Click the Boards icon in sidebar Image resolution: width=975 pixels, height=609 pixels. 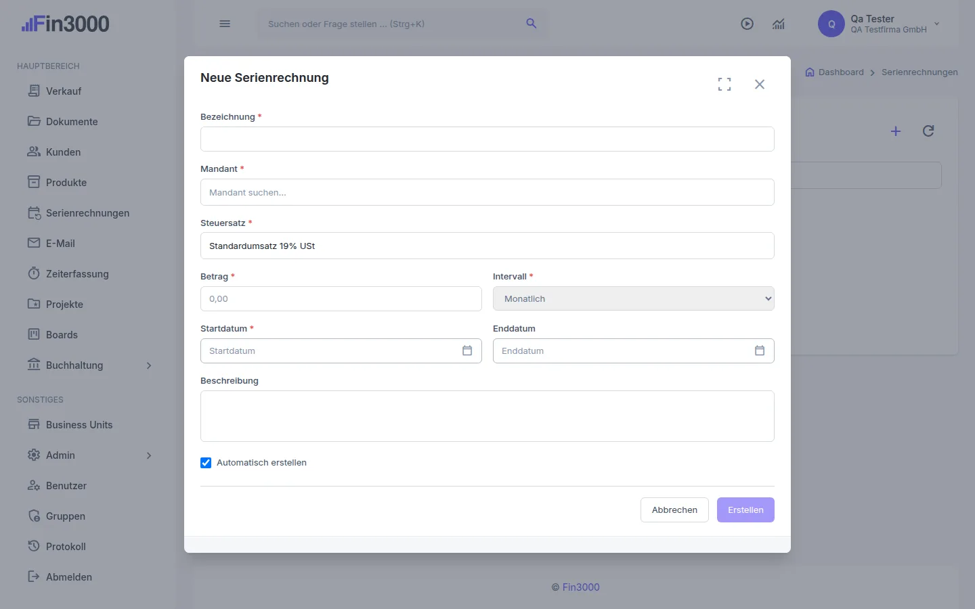[34, 334]
